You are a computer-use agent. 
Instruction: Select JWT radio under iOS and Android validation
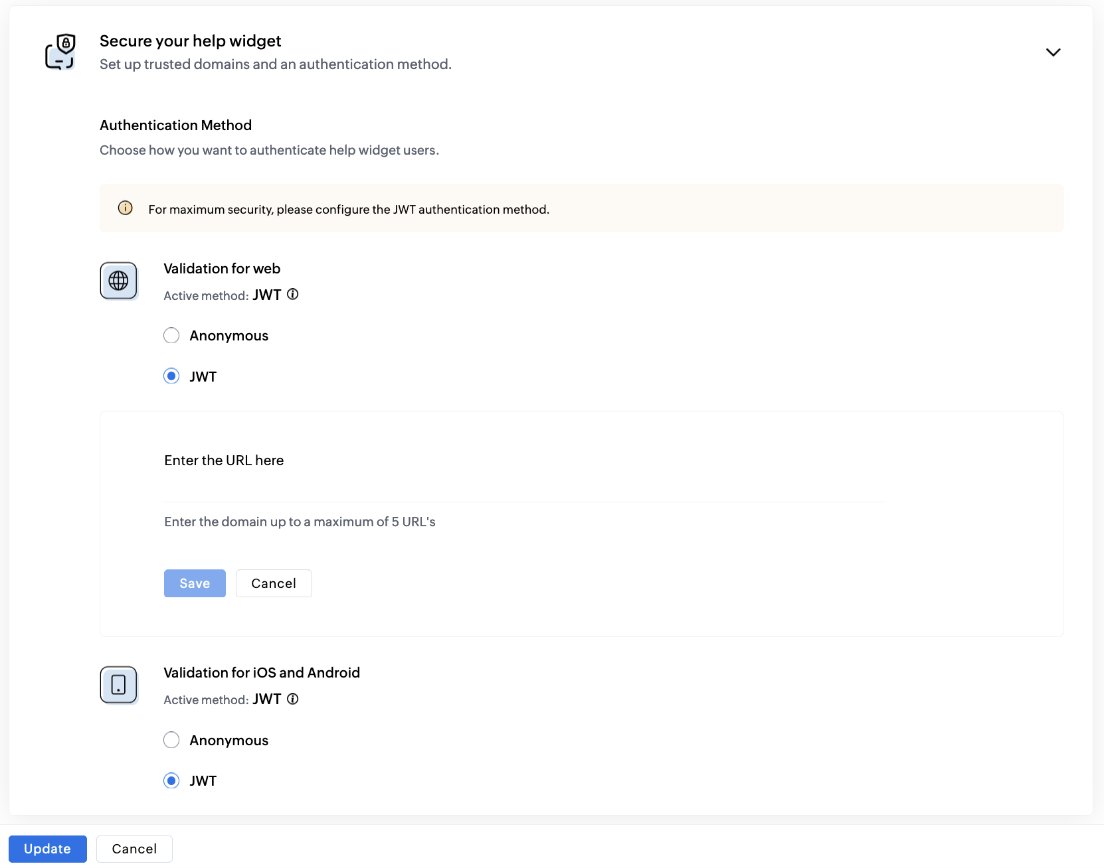click(x=171, y=781)
